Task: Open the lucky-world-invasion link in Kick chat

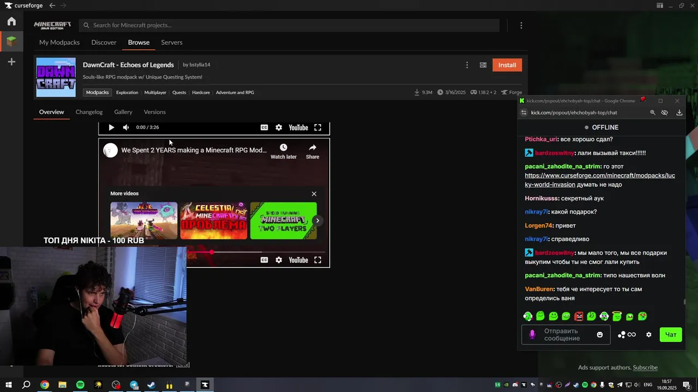Action: 600,180
